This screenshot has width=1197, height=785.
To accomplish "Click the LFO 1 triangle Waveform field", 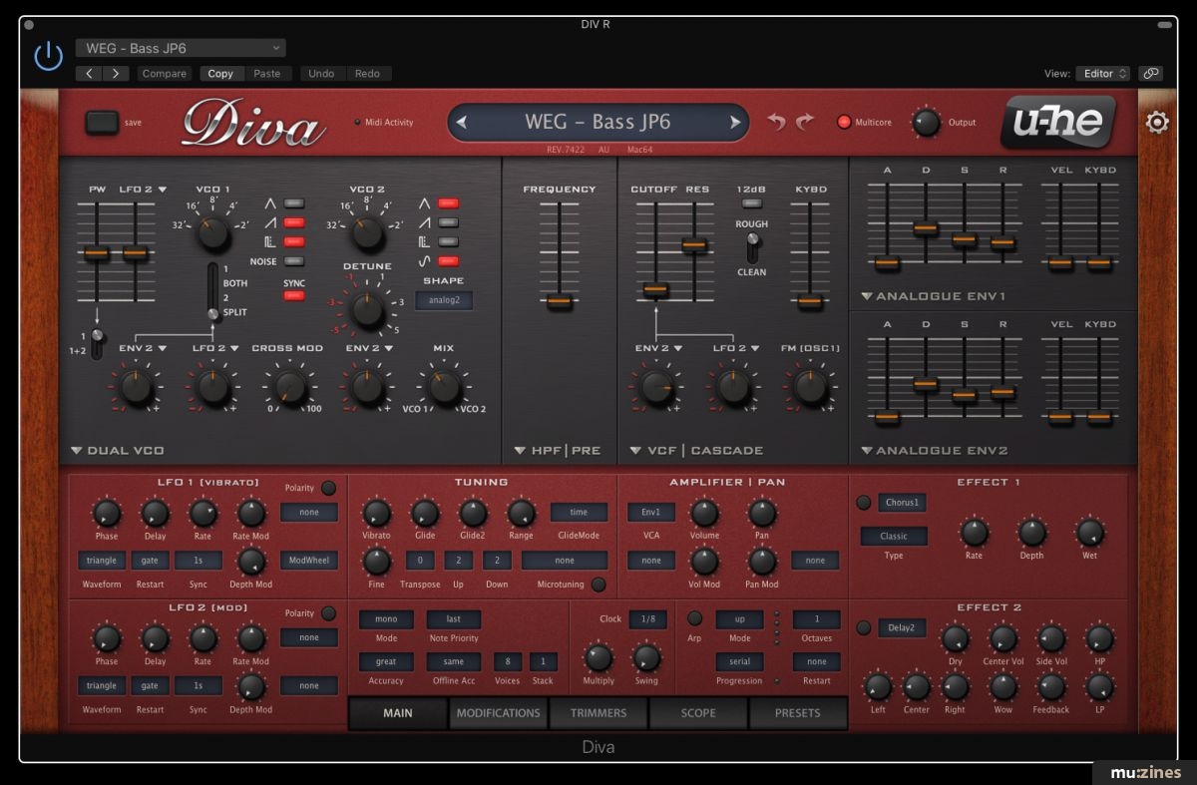I will (101, 561).
